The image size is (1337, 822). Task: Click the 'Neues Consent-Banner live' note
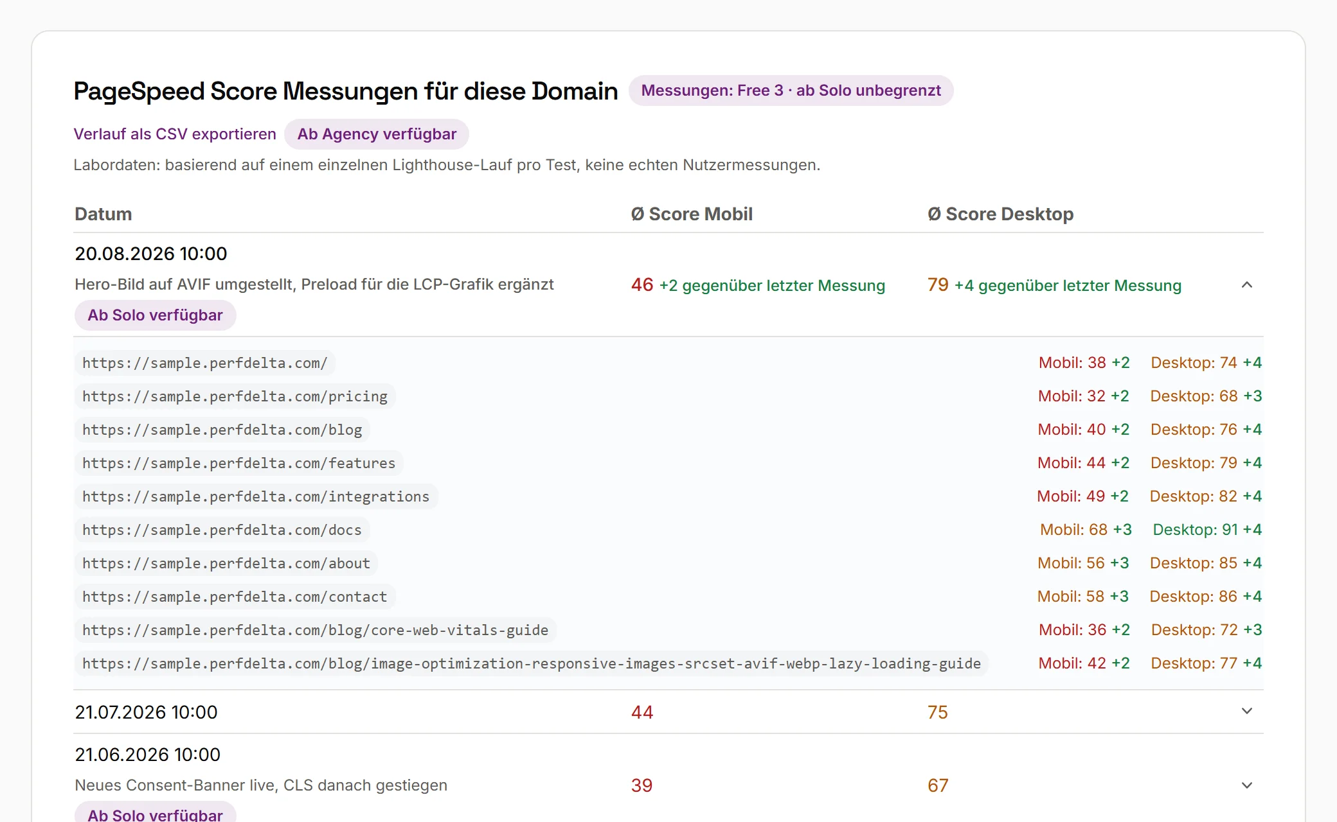261,785
